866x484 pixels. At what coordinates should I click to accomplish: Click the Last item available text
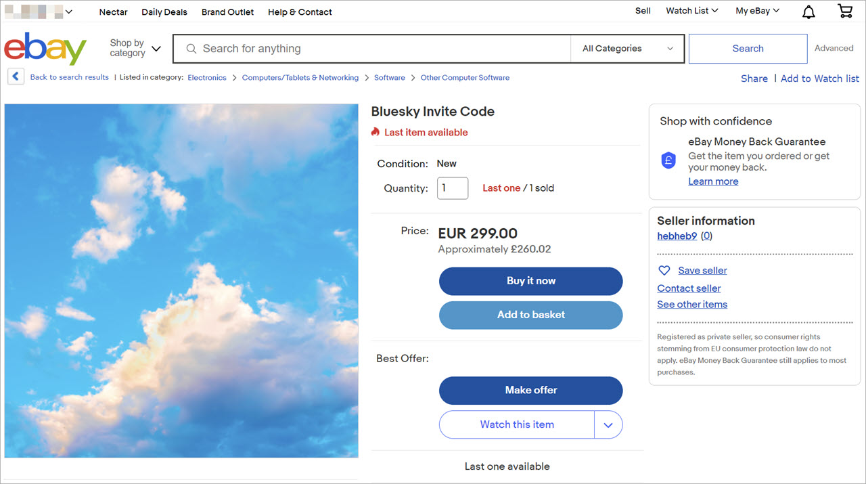(x=426, y=133)
